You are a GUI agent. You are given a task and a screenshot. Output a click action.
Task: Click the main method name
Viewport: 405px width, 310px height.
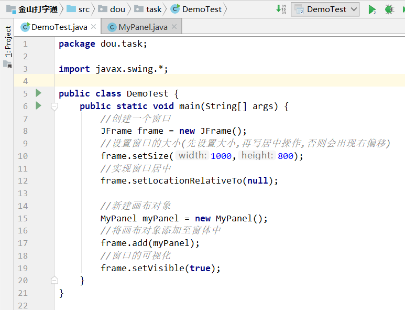click(189, 106)
